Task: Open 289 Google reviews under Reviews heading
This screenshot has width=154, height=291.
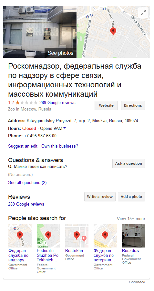Action: tap(26, 204)
